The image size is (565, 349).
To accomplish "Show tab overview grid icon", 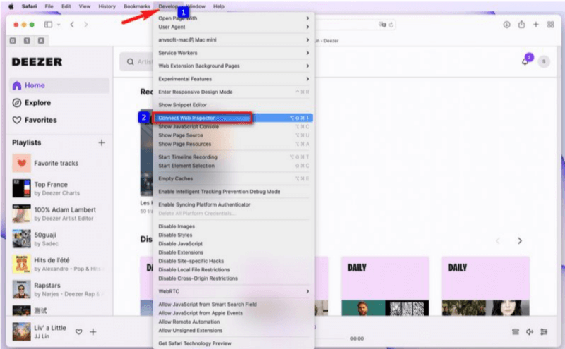I will click(551, 25).
